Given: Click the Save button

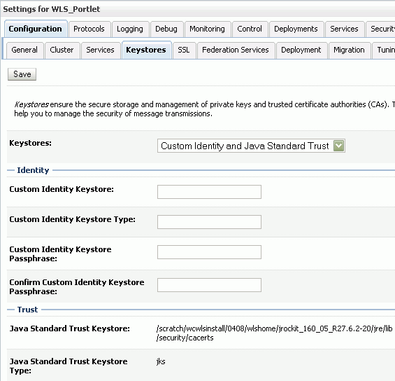Looking at the screenshot, I should pyautogui.click(x=22, y=74).
